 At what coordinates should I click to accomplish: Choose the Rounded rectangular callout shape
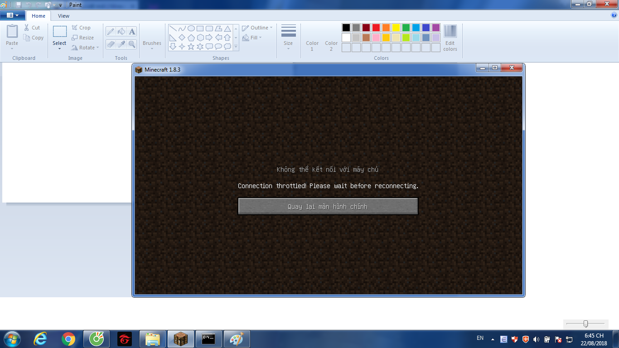point(209,47)
